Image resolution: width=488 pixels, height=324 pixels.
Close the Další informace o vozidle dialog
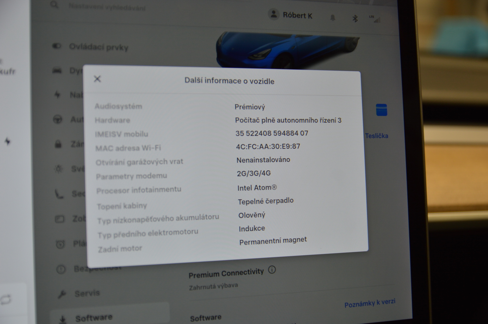pyautogui.click(x=97, y=79)
